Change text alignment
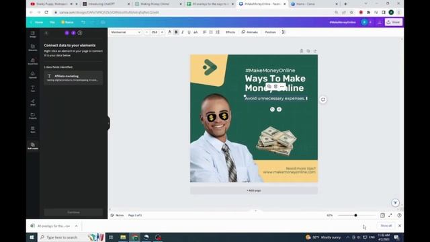Screen dimensions: 430x242 [x=204, y=32]
